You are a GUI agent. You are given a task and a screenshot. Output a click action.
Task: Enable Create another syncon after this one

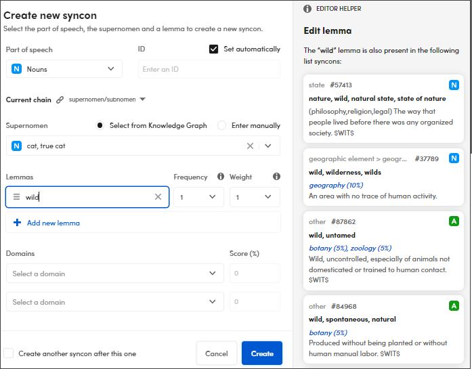9,353
